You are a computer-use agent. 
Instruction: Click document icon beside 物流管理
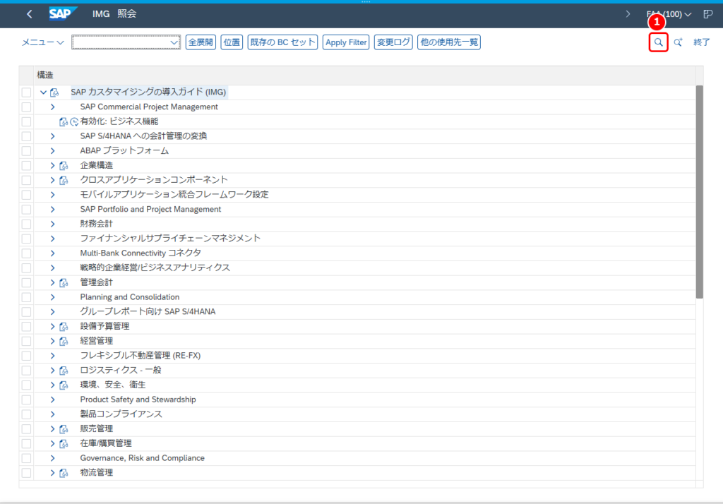click(x=64, y=473)
